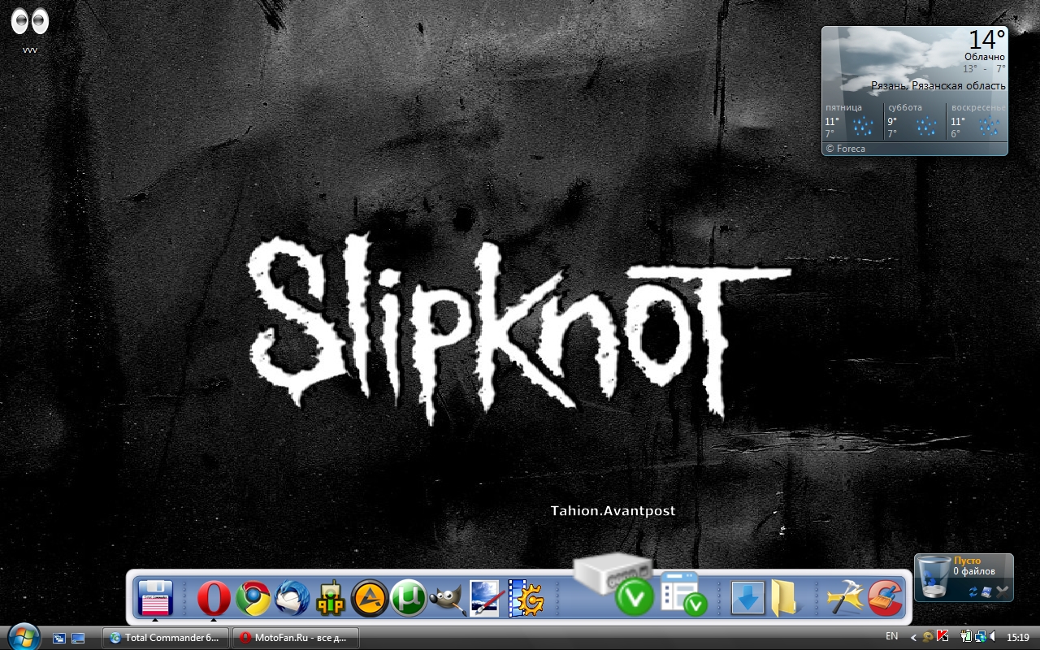The height and width of the screenshot is (650, 1040).
Task: Launch the image editor with brush icon
Action: coord(485,600)
